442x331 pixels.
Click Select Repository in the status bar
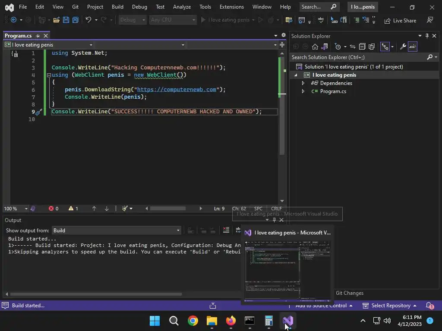[x=390, y=306]
